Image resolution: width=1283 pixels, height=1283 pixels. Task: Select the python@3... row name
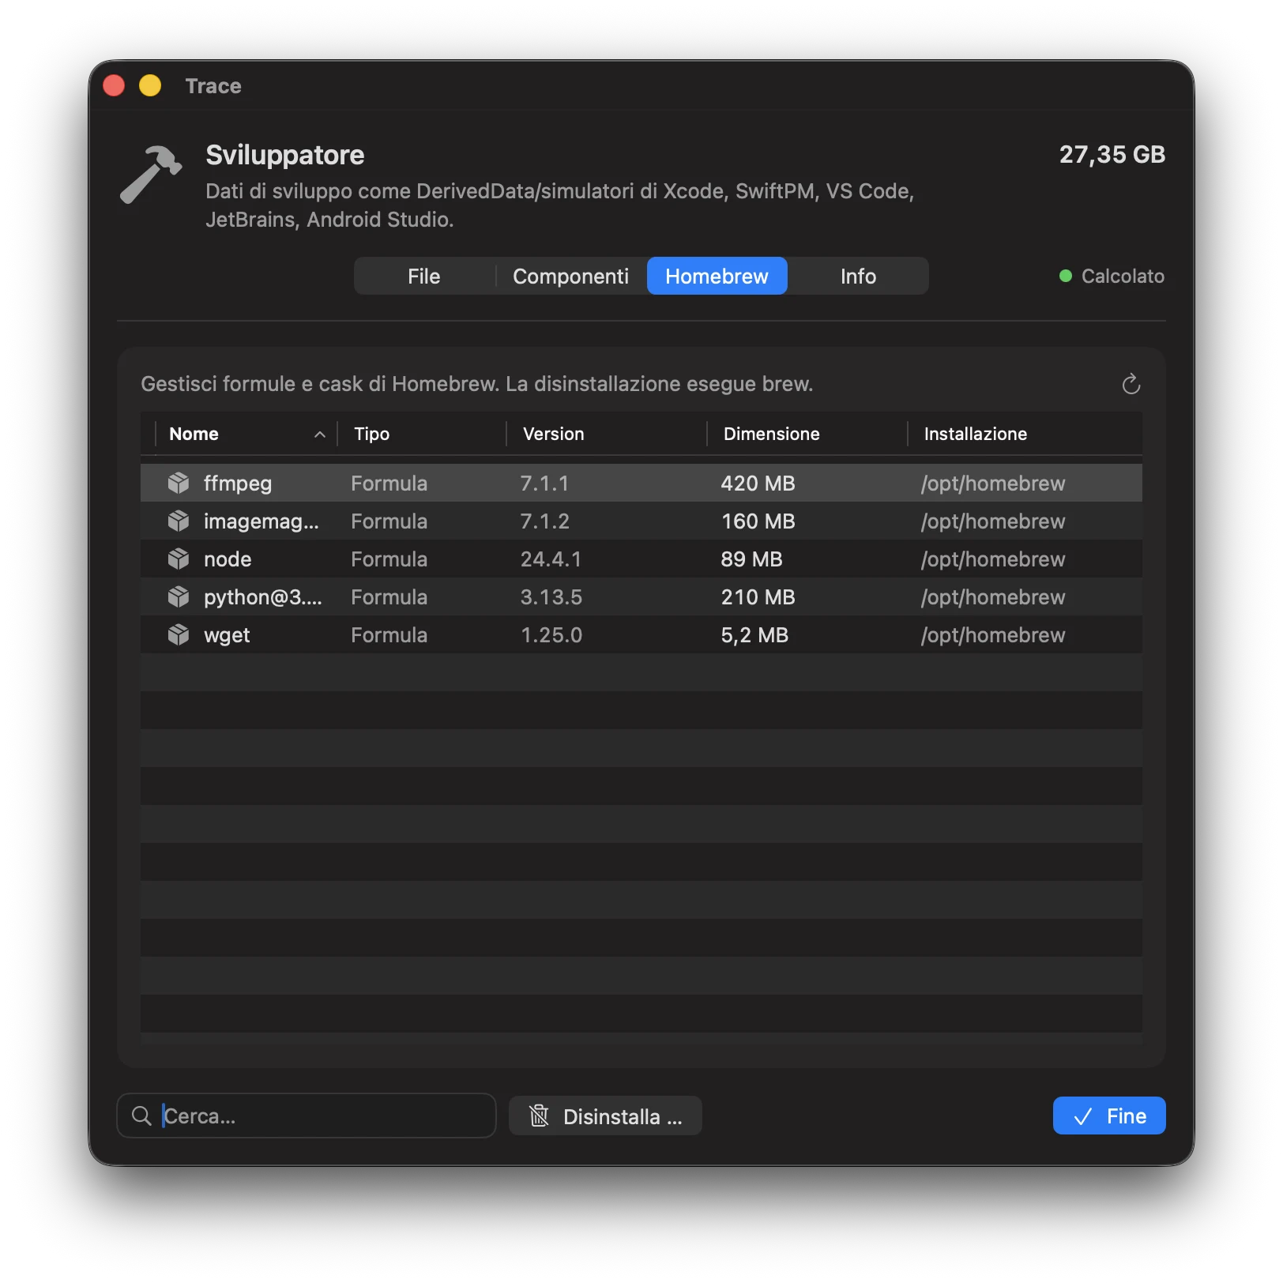263,597
